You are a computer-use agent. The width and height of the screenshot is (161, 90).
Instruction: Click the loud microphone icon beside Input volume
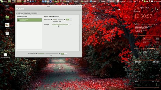(65, 19)
